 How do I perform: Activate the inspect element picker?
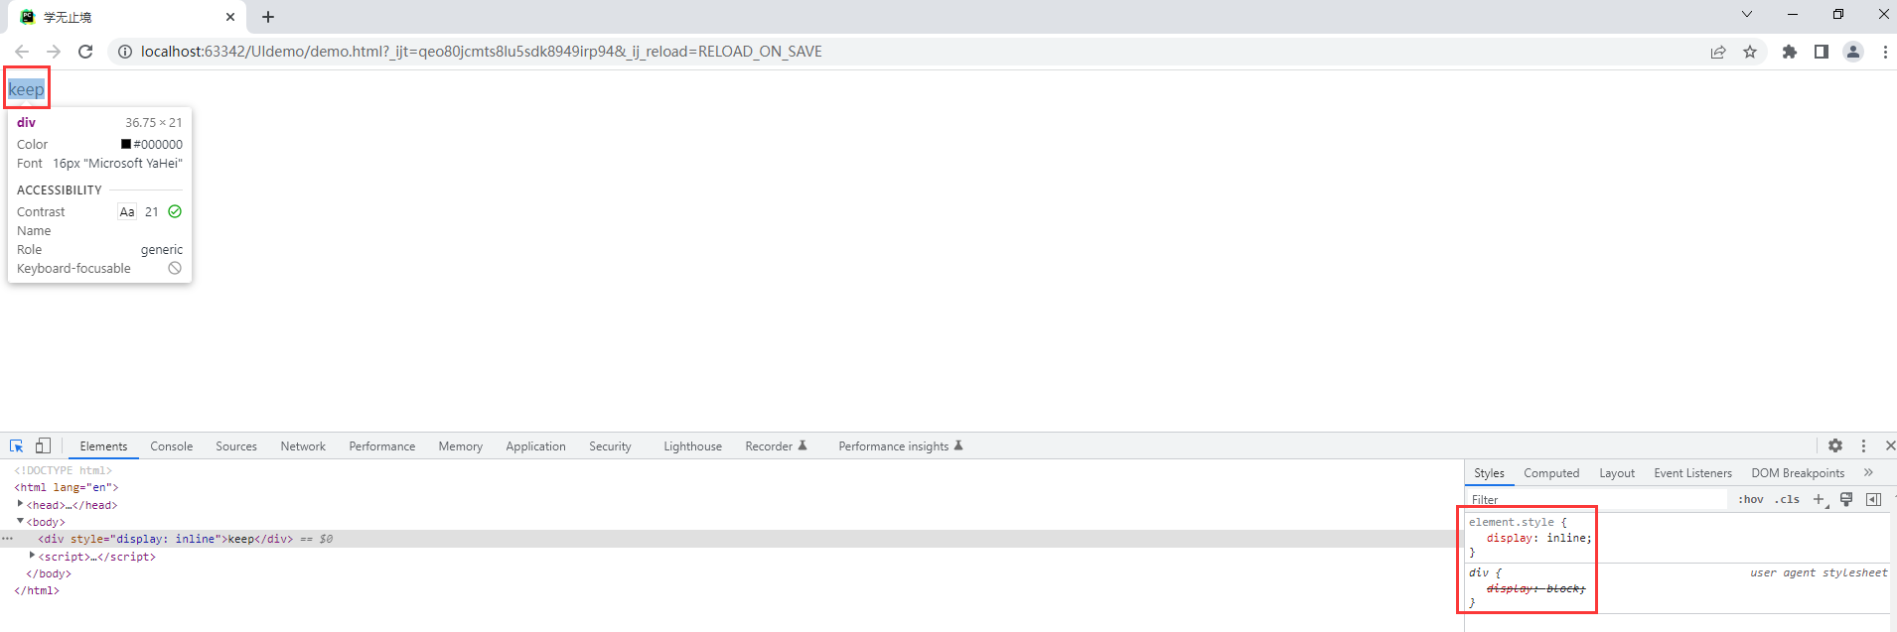coord(17,446)
